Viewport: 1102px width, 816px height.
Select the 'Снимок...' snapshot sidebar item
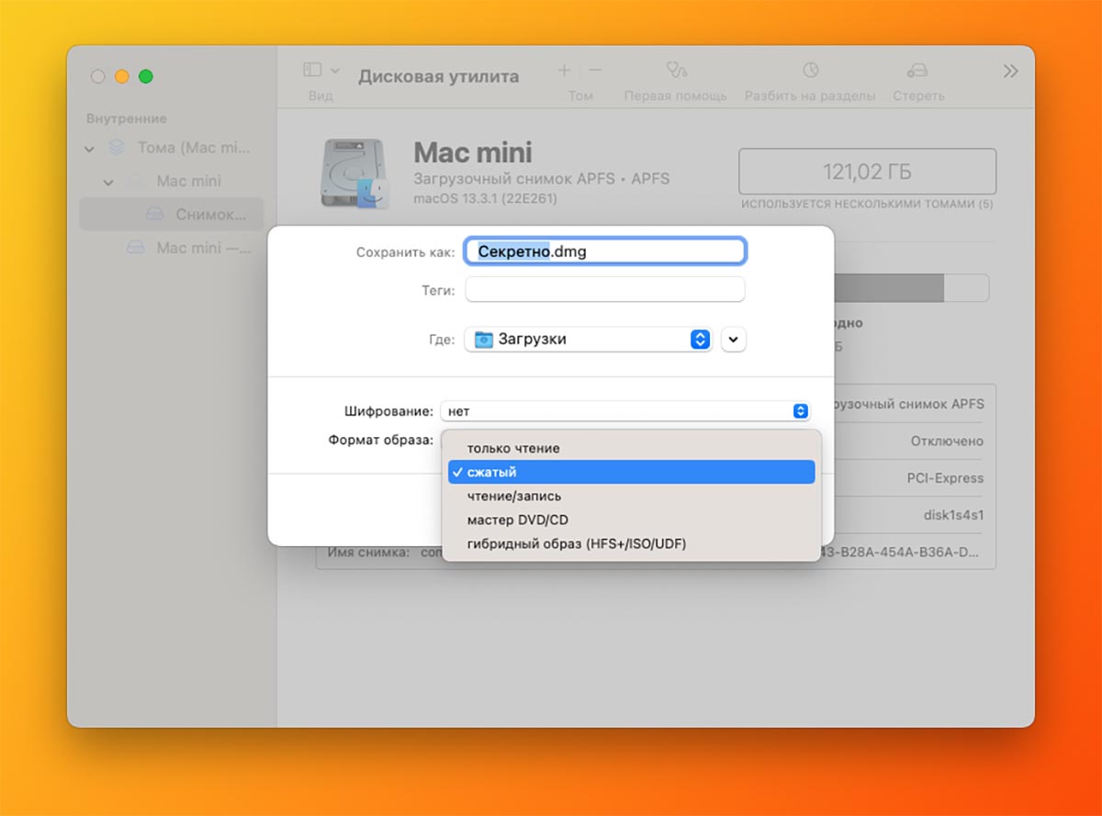[171, 214]
